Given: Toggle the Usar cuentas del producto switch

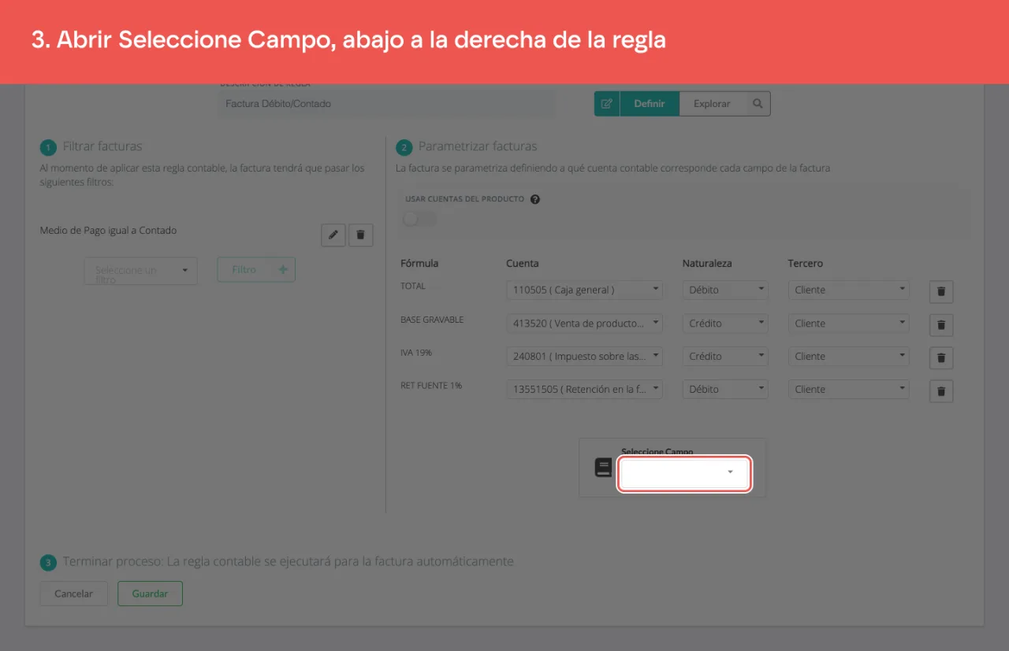Looking at the screenshot, I should click(x=419, y=218).
